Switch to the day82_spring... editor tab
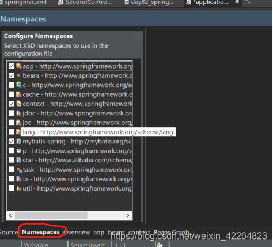The height and width of the screenshot is (247, 273). coord(150,2)
